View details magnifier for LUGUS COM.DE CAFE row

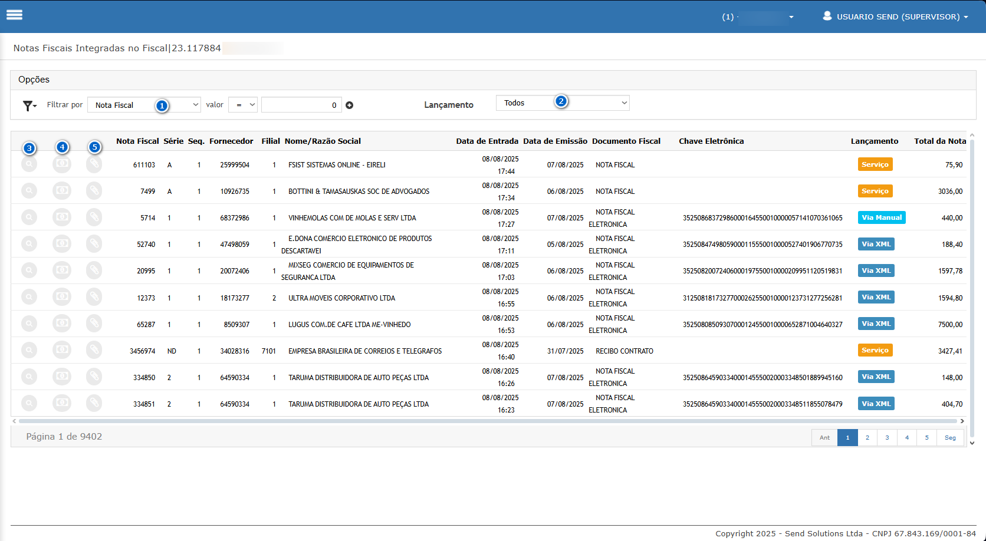[x=29, y=323]
